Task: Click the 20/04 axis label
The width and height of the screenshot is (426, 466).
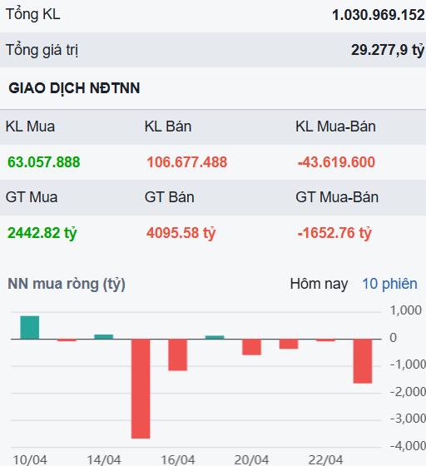Action: coord(252,460)
